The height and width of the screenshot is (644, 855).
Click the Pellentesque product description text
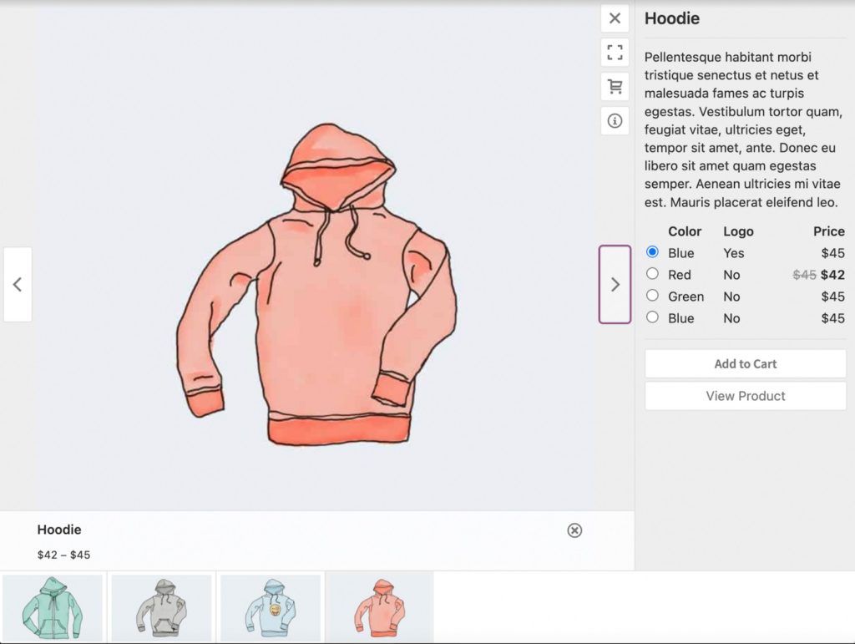pos(743,129)
